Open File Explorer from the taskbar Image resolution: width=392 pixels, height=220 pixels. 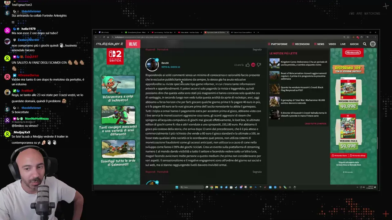coord(216,187)
